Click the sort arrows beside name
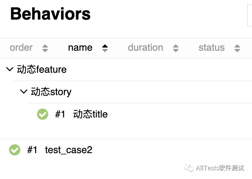The width and height of the screenshot is (252, 179). click(x=105, y=48)
